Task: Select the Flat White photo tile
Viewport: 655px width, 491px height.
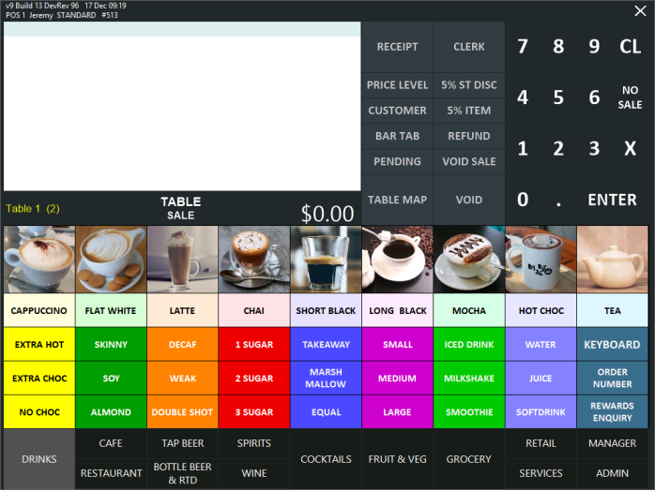Action: [111, 260]
